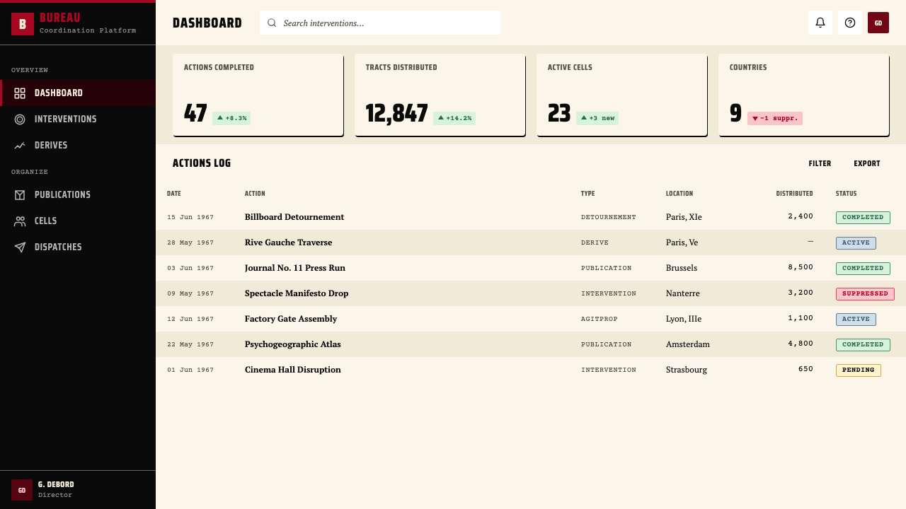Open the help question mark icon

click(850, 23)
